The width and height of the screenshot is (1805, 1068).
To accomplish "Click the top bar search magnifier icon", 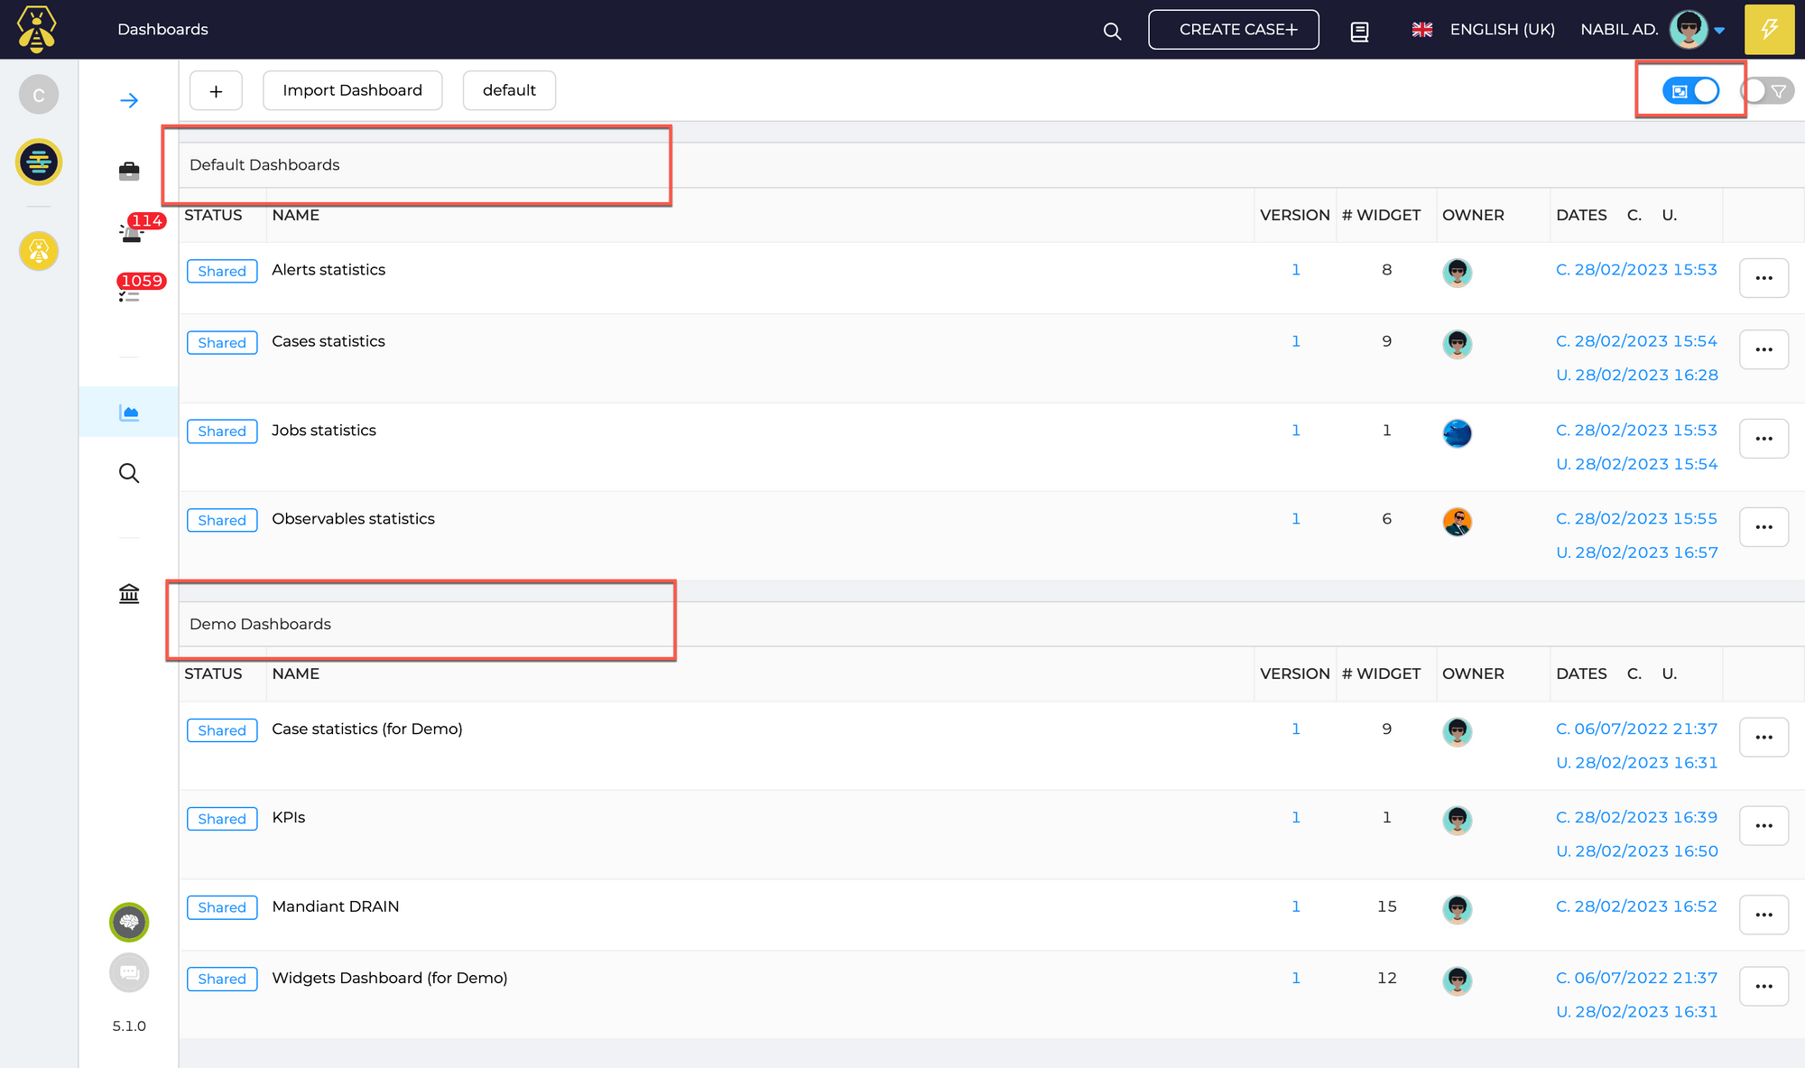I will click(x=1112, y=32).
